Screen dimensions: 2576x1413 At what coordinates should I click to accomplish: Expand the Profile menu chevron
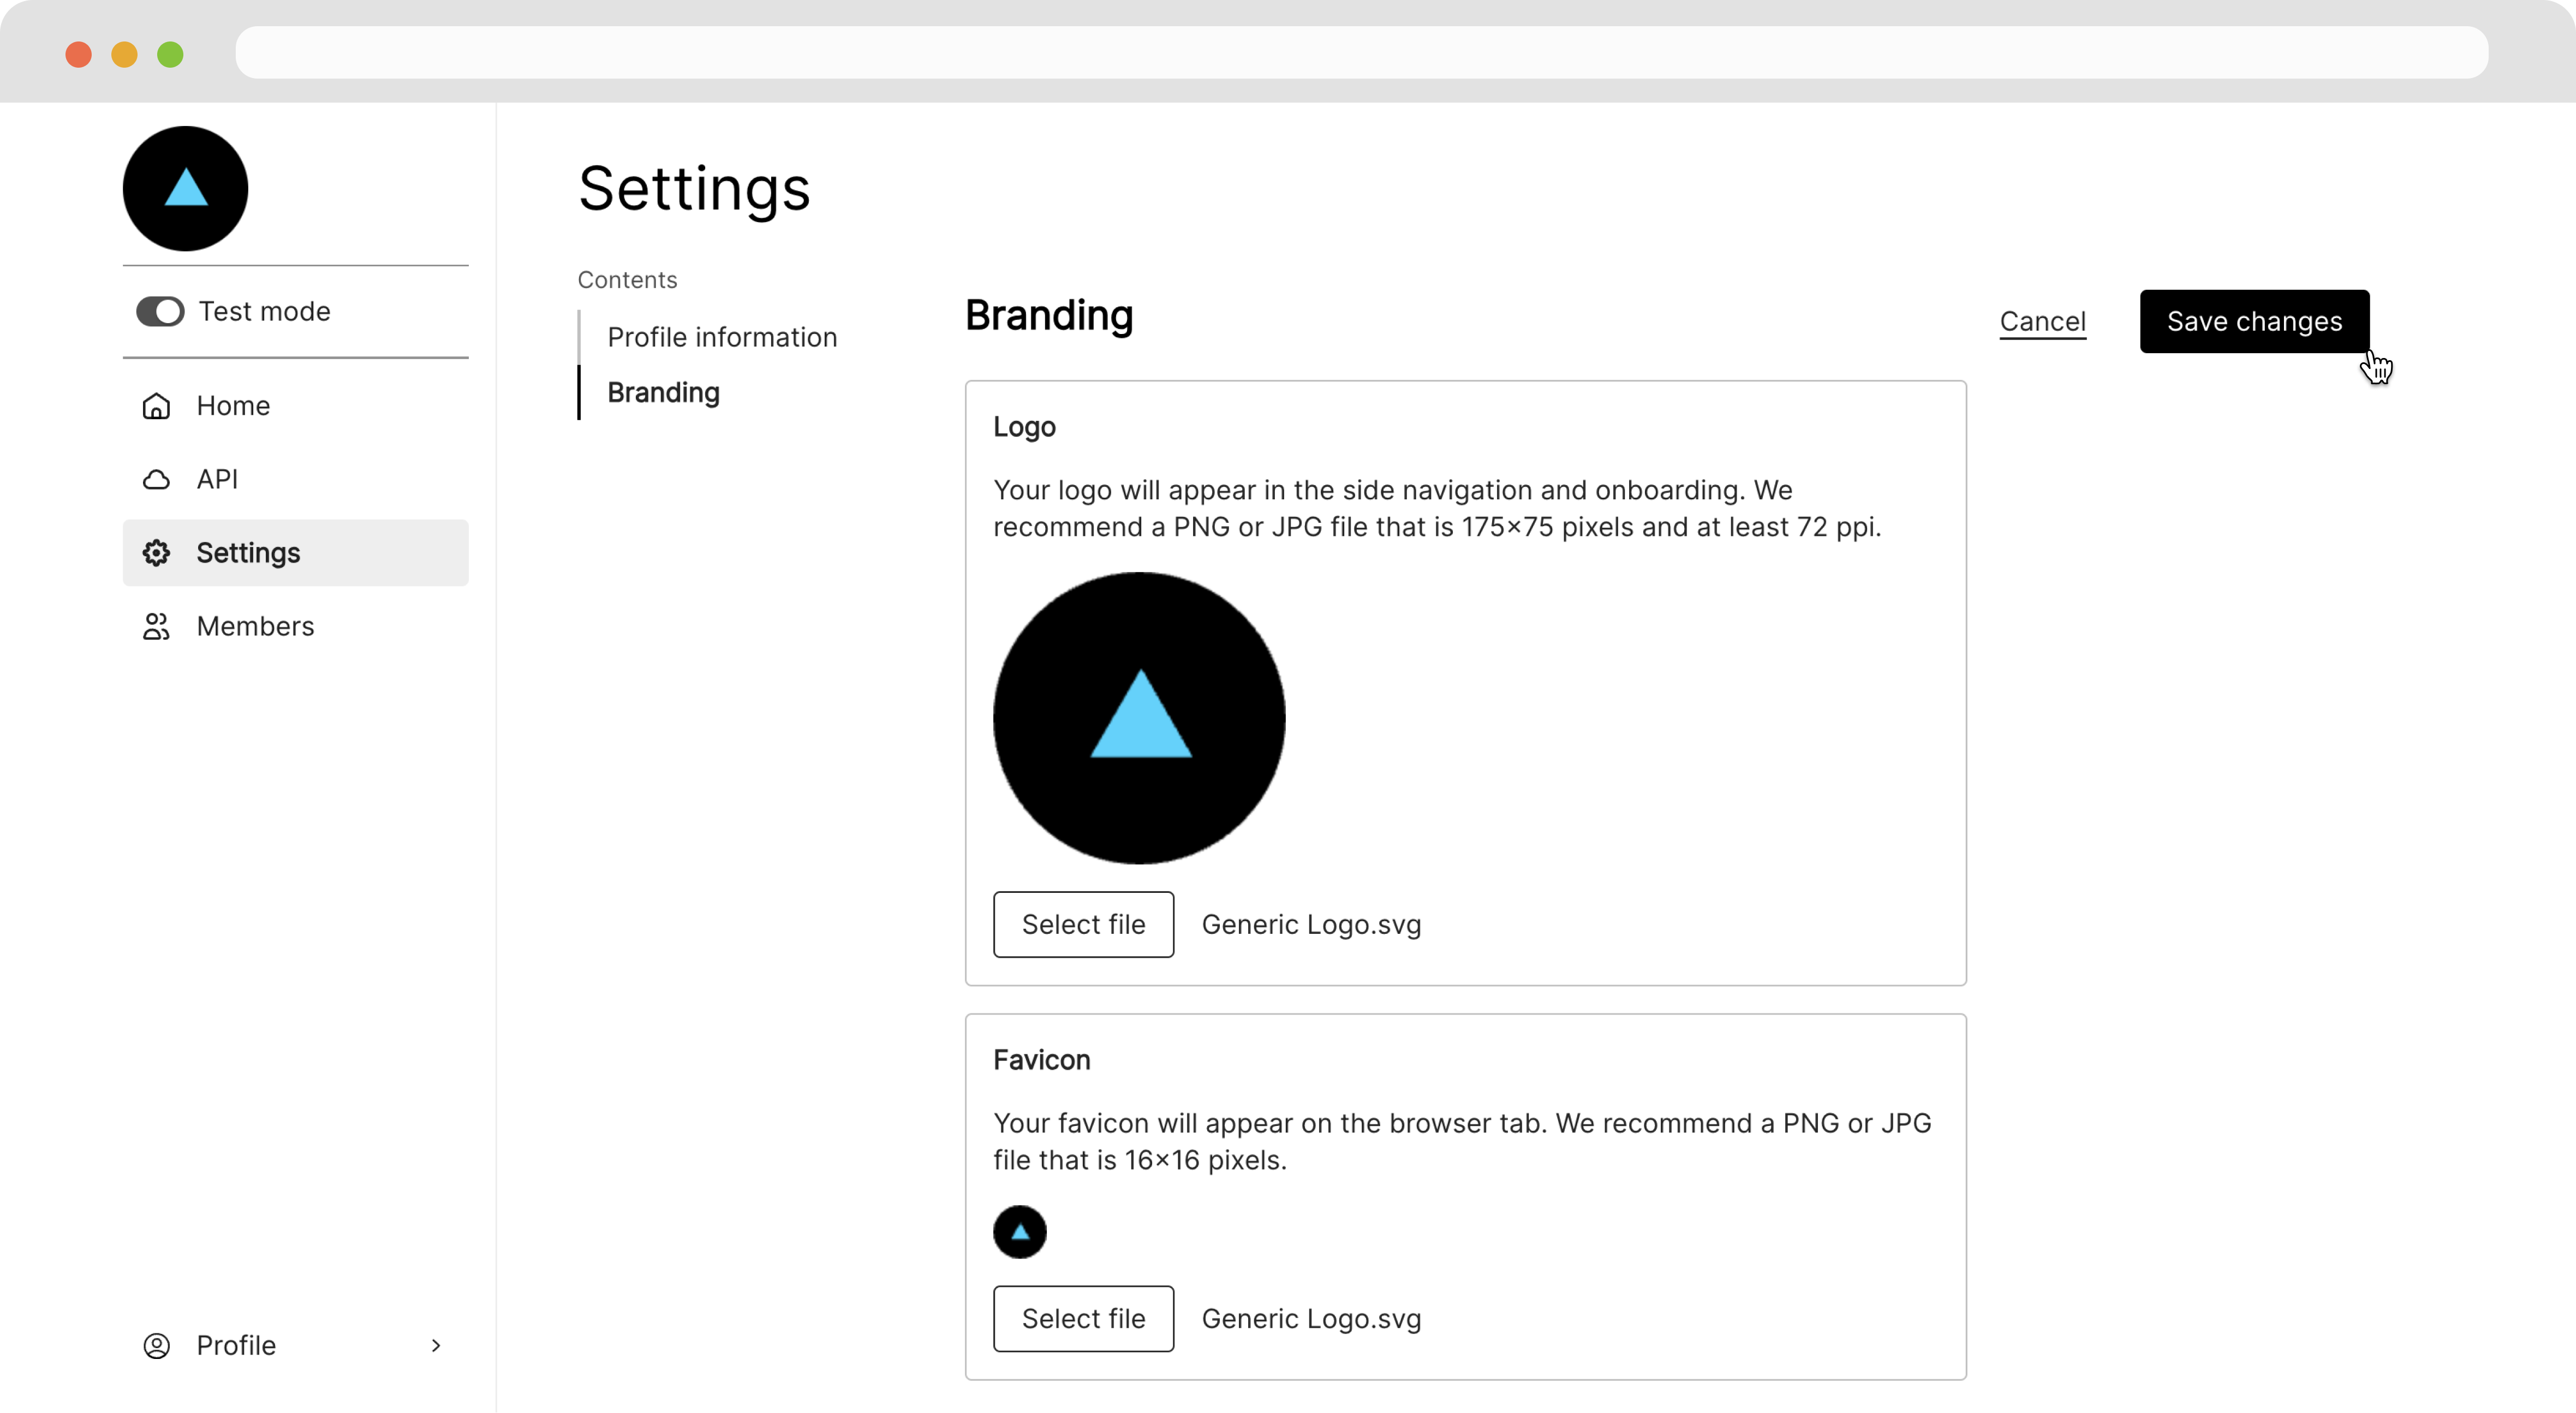point(435,1346)
